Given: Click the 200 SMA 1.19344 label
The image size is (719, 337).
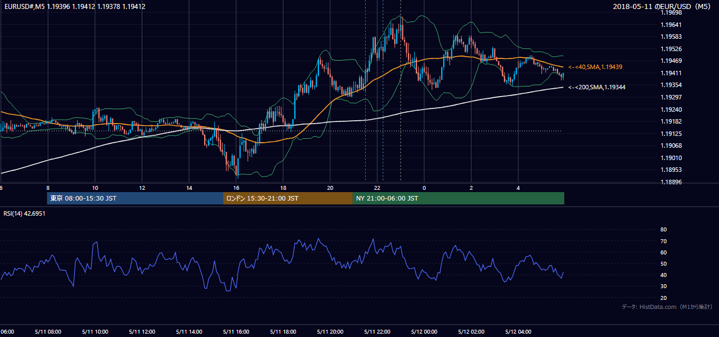Looking at the screenshot, I should (x=596, y=87).
